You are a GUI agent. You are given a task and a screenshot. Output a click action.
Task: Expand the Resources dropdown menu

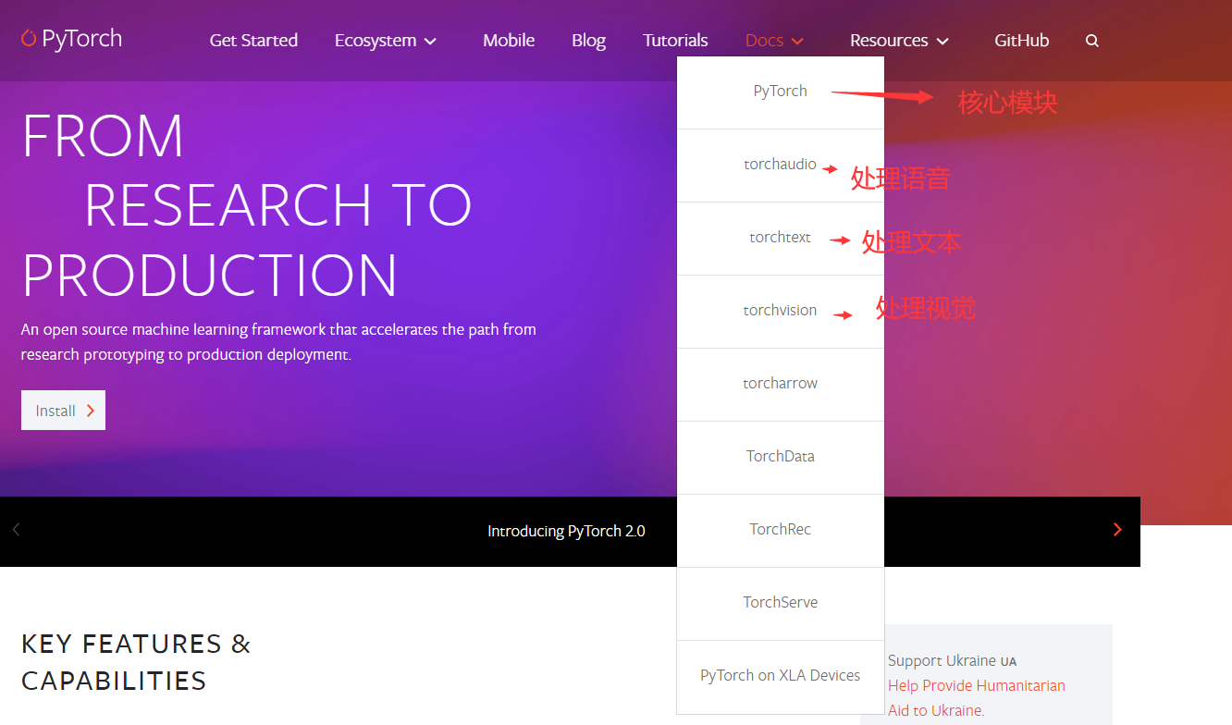[x=899, y=41]
